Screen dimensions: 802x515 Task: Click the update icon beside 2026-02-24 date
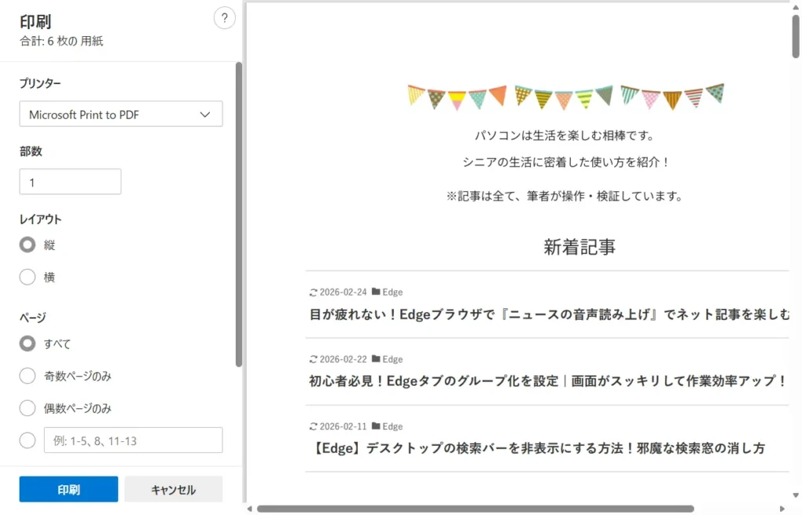(x=314, y=292)
